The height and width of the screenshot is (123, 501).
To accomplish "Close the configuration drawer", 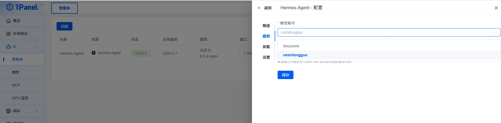I will coord(496,8).
